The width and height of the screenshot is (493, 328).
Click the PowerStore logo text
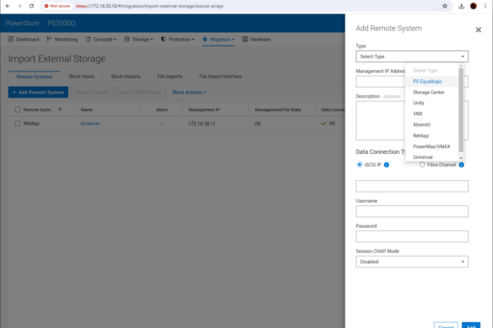(x=22, y=24)
